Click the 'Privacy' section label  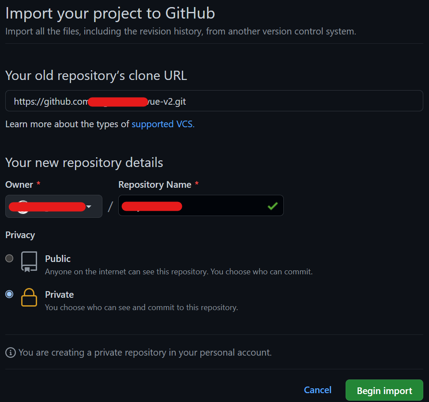pyautogui.click(x=20, y=235)
